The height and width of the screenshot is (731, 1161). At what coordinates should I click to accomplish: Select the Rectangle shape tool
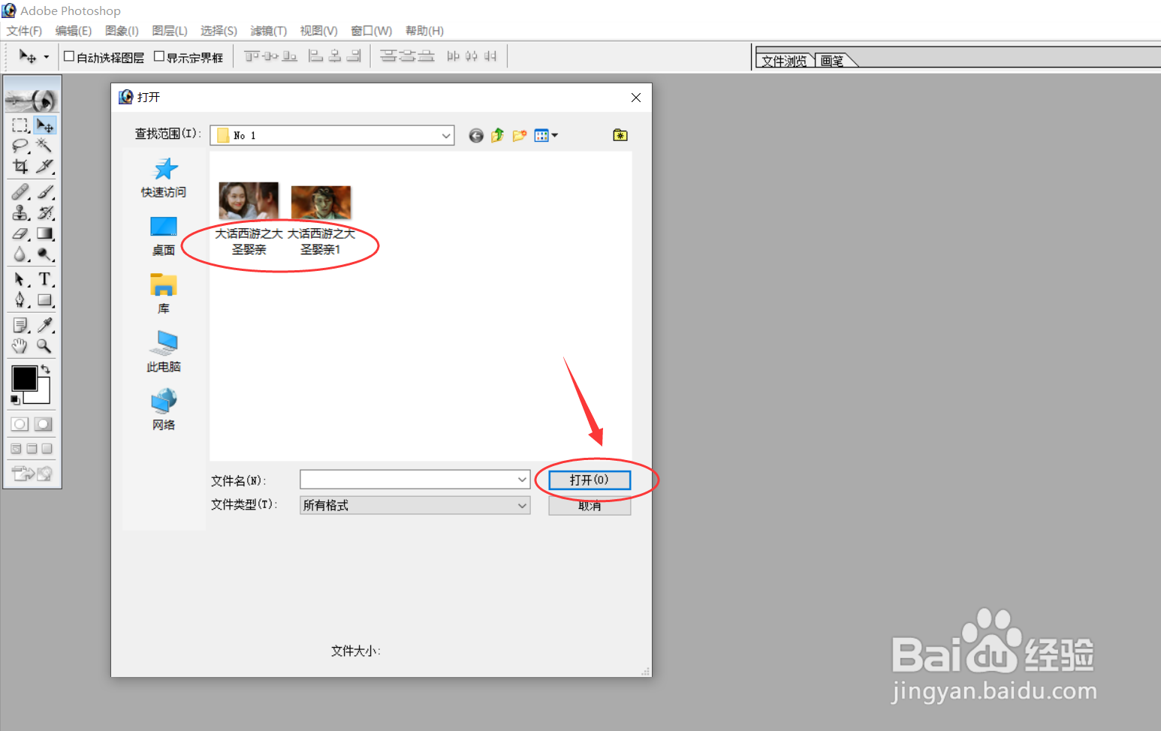tap(45, 300)
